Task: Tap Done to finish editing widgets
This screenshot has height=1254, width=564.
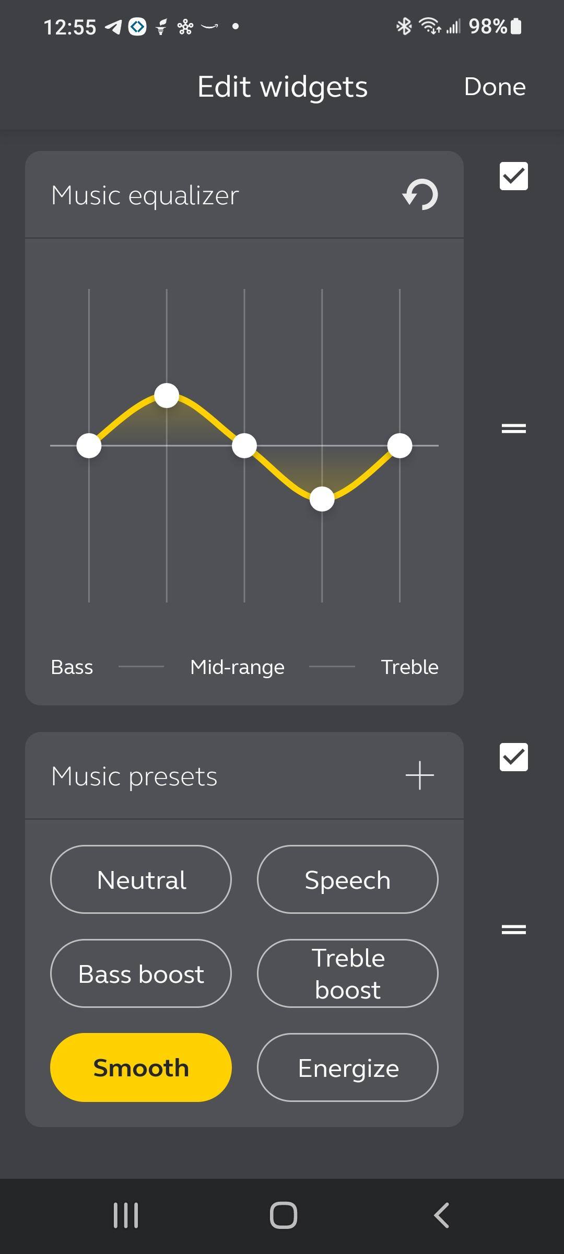Action: (x=495, y=87)
